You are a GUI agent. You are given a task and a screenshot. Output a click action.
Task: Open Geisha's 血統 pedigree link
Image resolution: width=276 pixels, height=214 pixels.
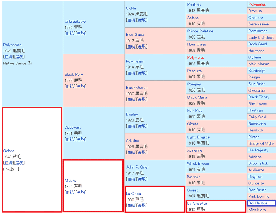[x=9, y=163]
